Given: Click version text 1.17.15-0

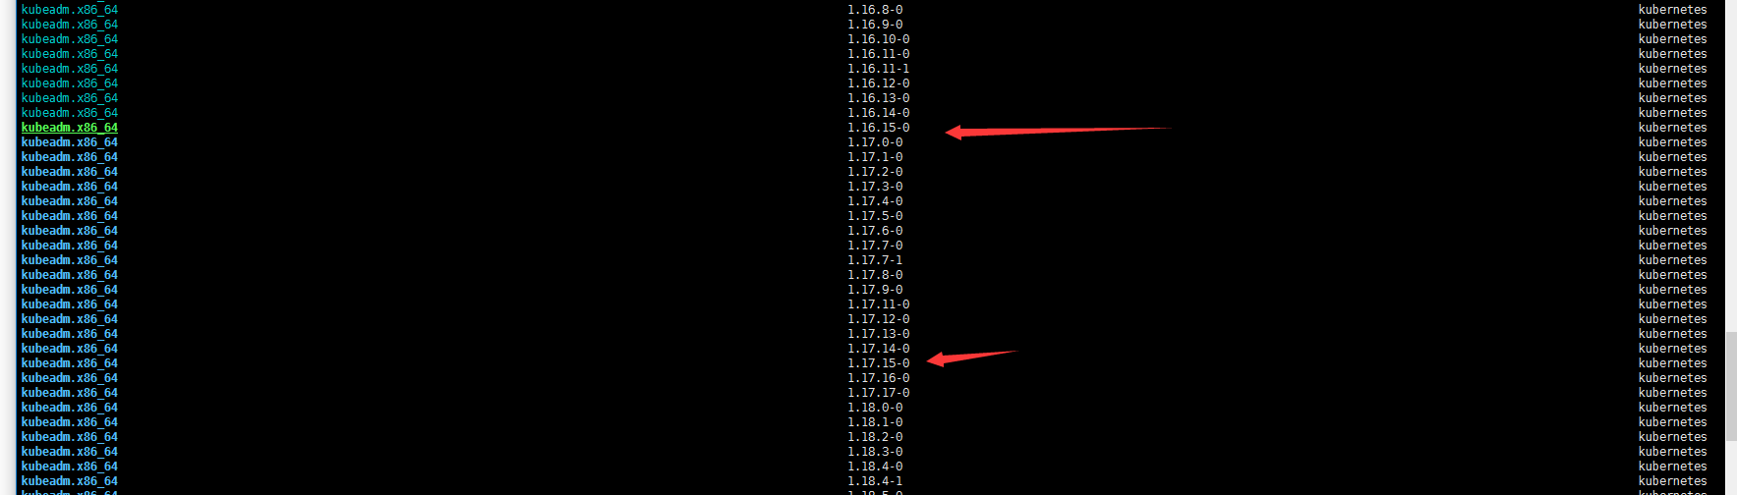Looking at the screenshot, I should click(879, 363).
